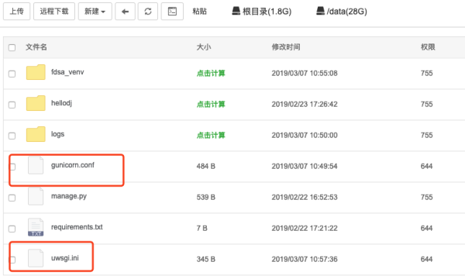465x279 pixels.
Task: Click timestamp 2019/03/07 10:55:08
Action: click(x=305, y=73)
